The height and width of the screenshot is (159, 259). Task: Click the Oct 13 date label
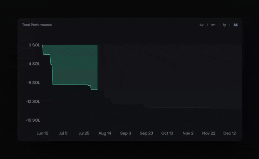pos(167,133)
